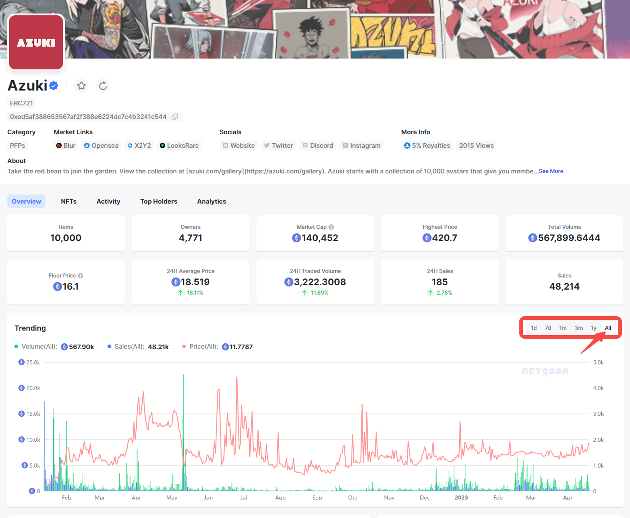Image resolution: width=630 pixels, height=518 pixels.
Task: Open the Twitter social link
Action: pyautogui.click(x=278, y=145)
